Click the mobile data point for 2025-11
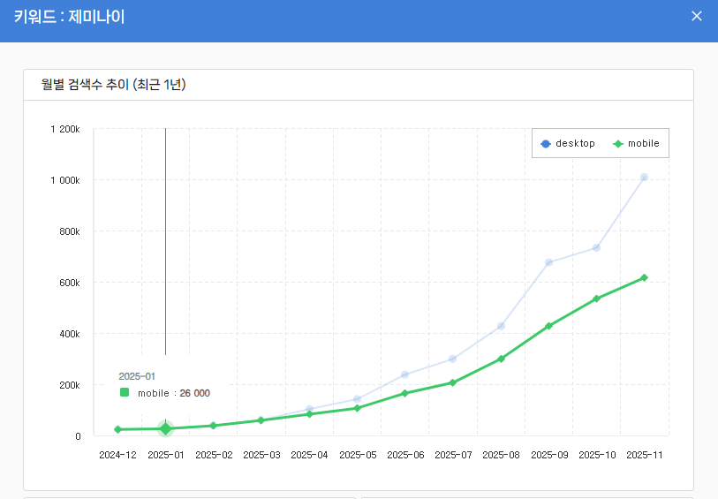This screenshot has height=499, width=718. (x=644, y=278)
